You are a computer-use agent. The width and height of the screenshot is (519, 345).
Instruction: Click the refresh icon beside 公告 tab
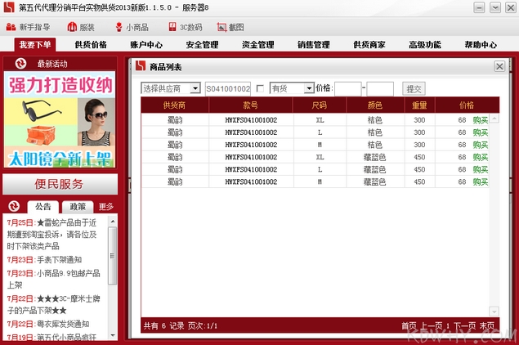tap(14, 206)
